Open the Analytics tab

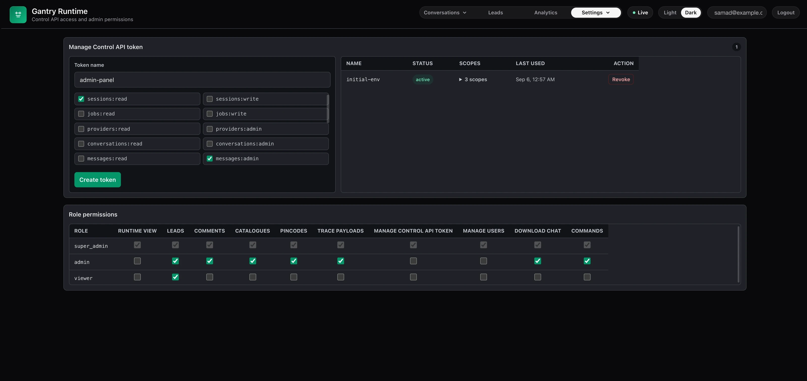[x=545, y=13]
